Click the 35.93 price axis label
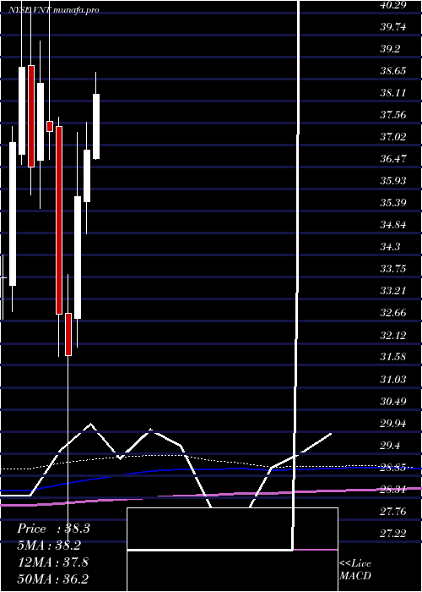The width and height of the screenshot is (422, 592). click(393, 181)
